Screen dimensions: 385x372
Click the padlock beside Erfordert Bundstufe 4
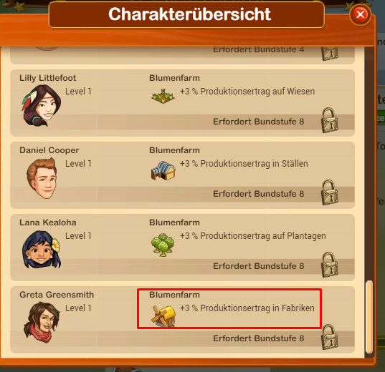tap(330, 54)
